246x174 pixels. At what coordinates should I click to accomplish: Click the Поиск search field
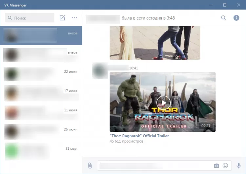coord(30,18)
